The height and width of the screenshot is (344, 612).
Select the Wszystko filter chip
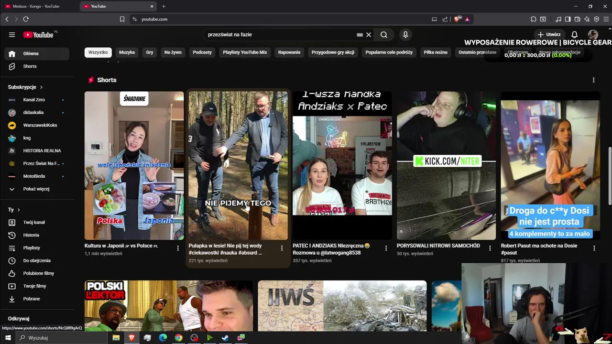[98, 52]
